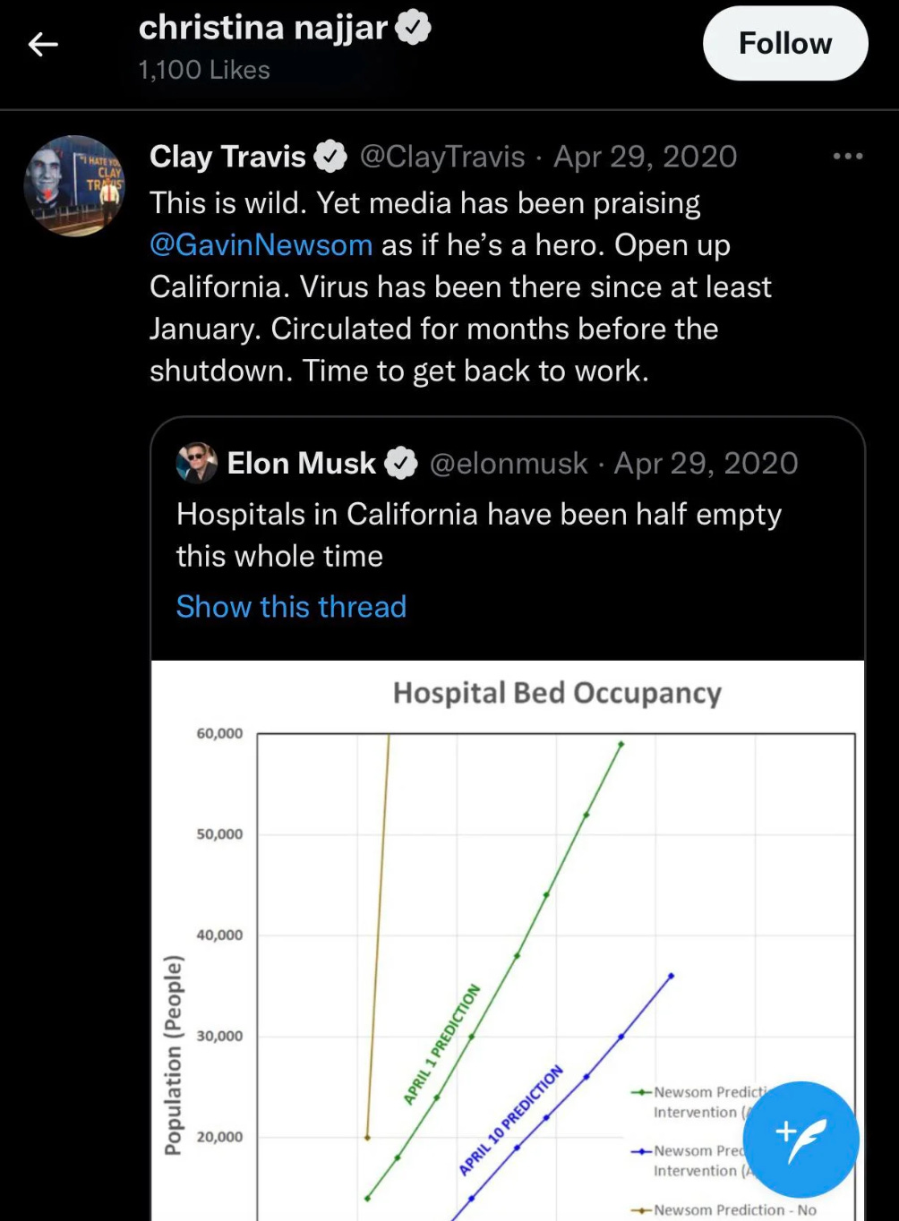Tap the verified badge next to Elon Musk
Viewport: 899px width, 1221px height.
coord(400,464)
